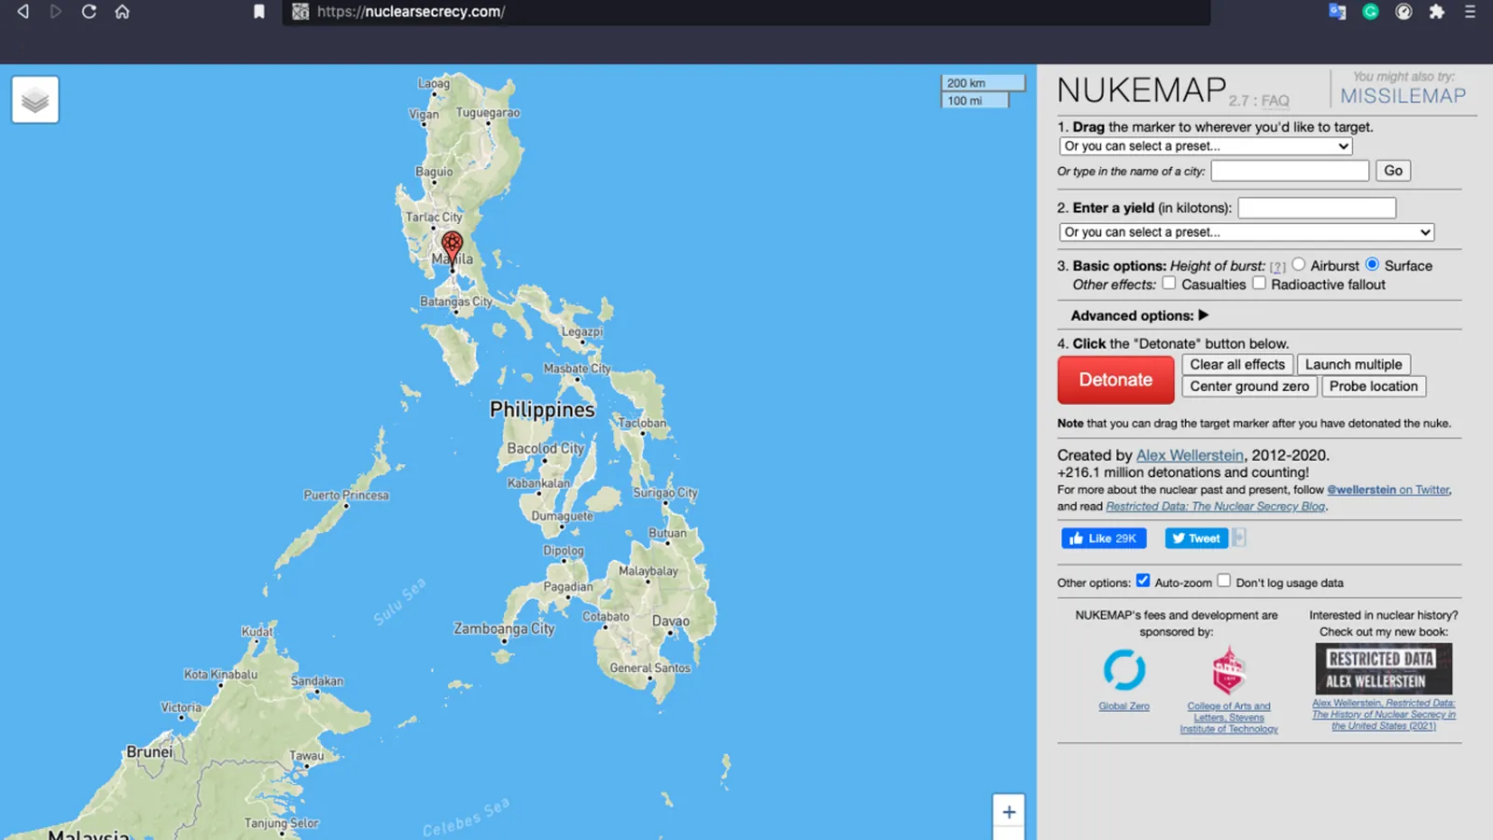This screenshot has height=840, width=1493.
Task: Zoom in with the map plus button
Action: (x=1009, y=812)
